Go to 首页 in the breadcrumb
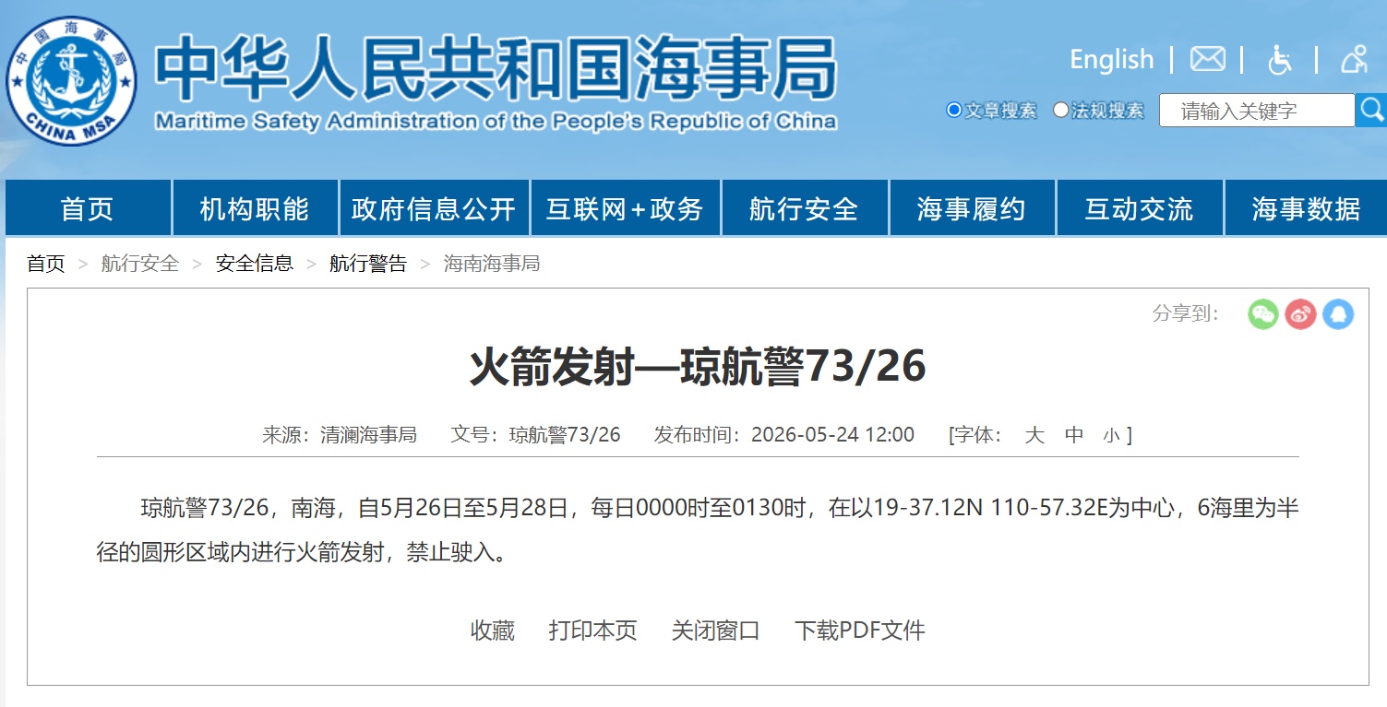This screenshot has width=1387, height=707. 46,264
